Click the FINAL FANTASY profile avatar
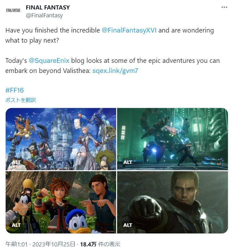The image size is (232, 247). pyautogui.click(x=13, y=11)
